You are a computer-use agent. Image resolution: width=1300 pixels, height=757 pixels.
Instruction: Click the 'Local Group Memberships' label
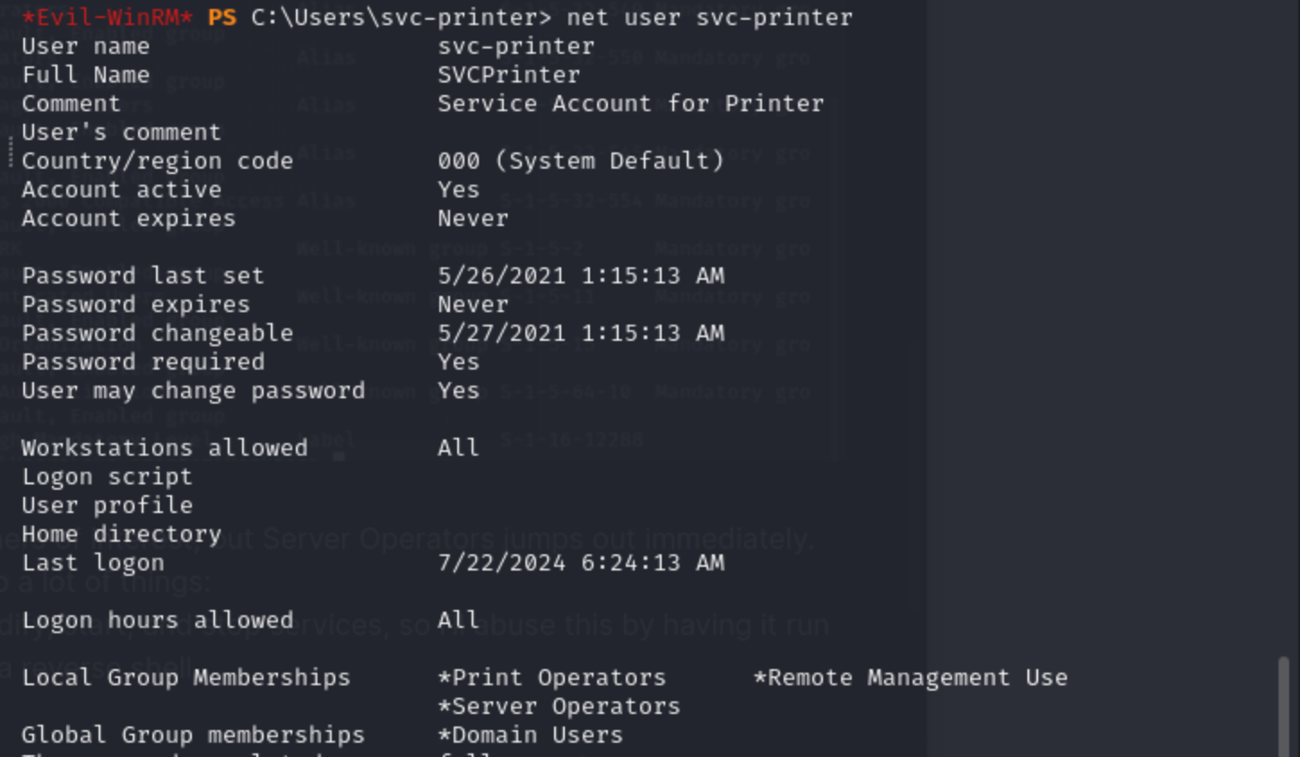coord(186,677)
